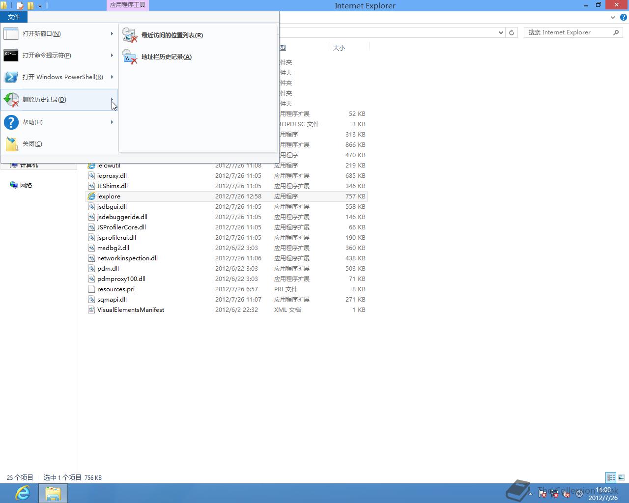Select 打开命令提示符(P) menu item
The width and height of the screenshot is (629, 503).
click(x=59, y=56)
